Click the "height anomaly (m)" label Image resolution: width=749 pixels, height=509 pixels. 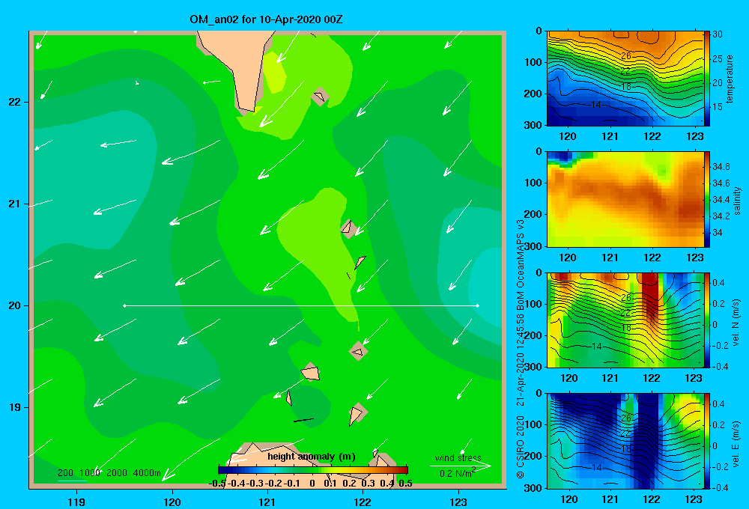[312, 457]
